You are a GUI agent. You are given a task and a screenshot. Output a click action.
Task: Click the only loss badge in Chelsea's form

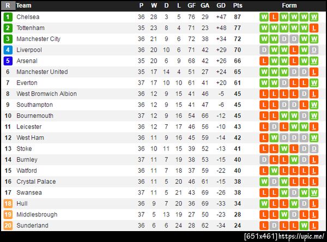click(x=274, y=17)
